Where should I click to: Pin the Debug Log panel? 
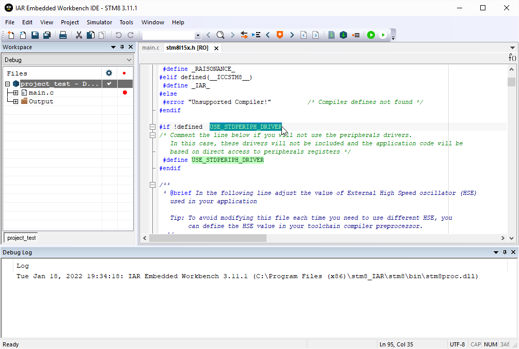pos(505,252)
